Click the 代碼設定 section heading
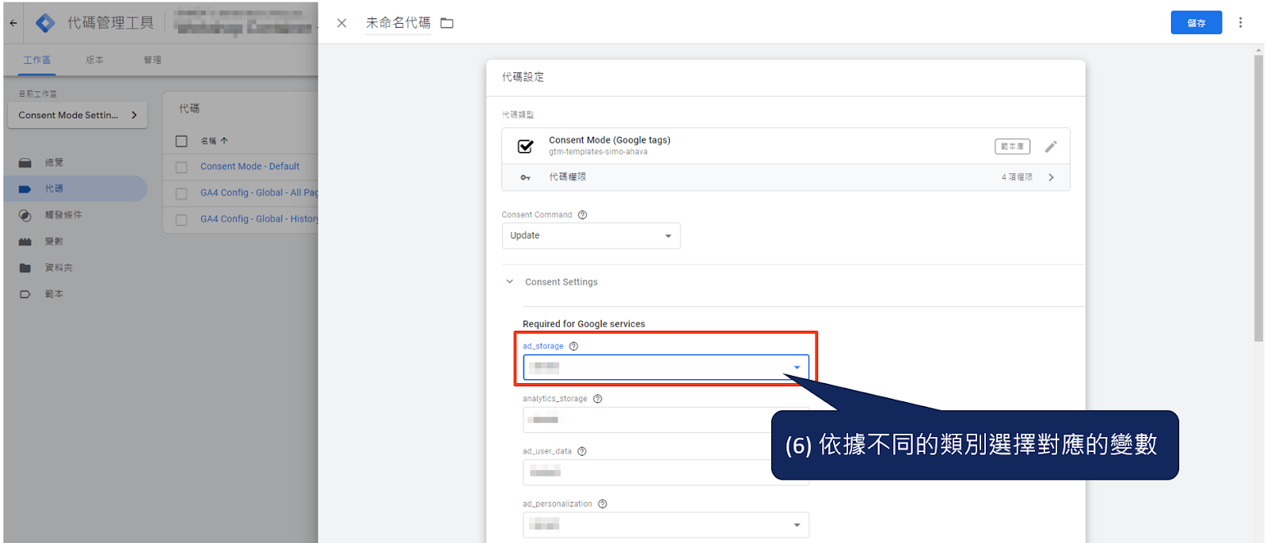This screenshot has height=543, width=1267. [x=523, y=77]
